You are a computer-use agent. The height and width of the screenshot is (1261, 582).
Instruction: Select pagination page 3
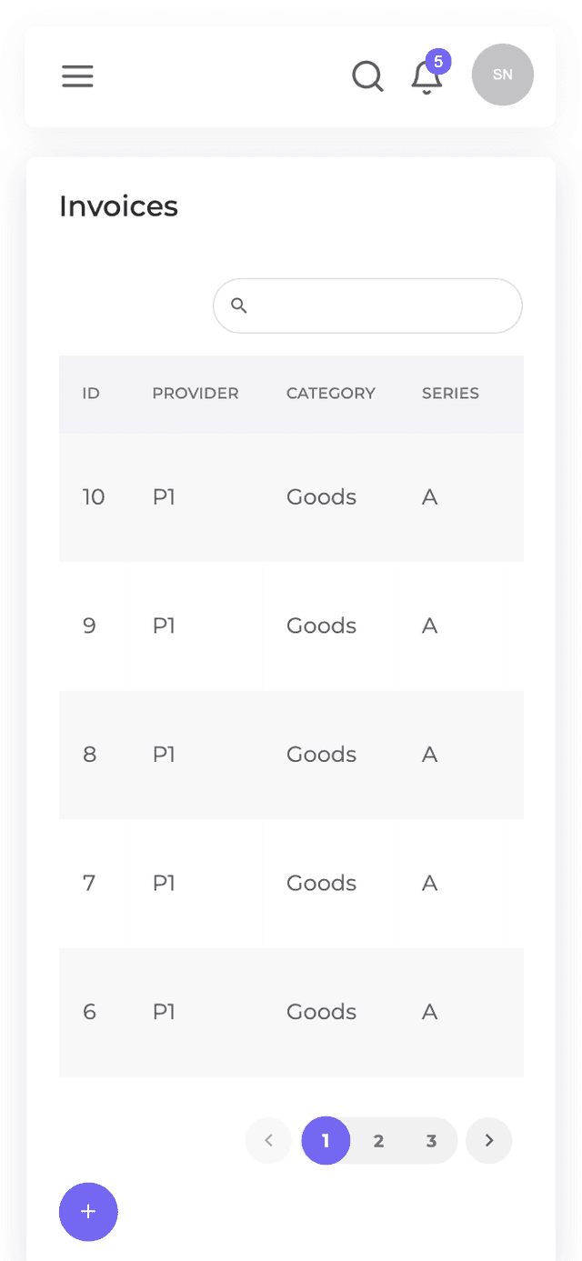(431, 1140)
